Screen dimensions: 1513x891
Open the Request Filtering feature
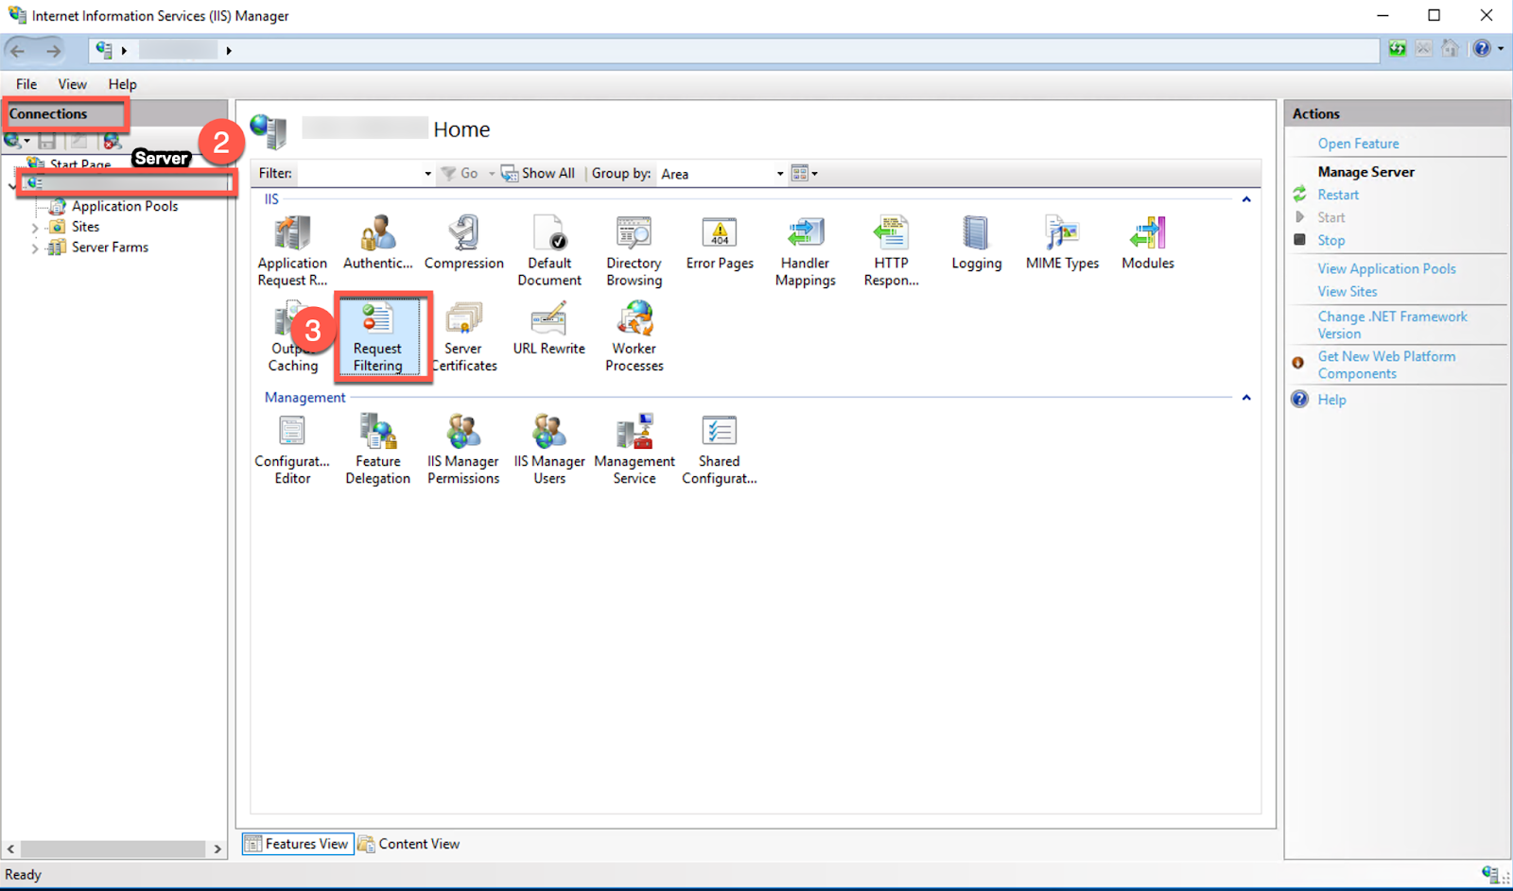[377, 337]
